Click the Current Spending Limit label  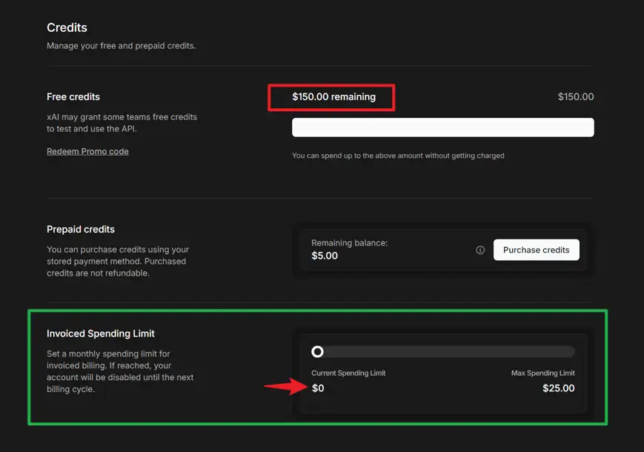(x=348, y=373)
